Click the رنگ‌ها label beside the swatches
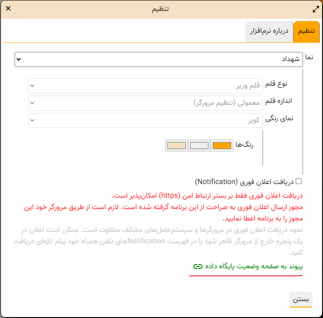 [244, 145]
